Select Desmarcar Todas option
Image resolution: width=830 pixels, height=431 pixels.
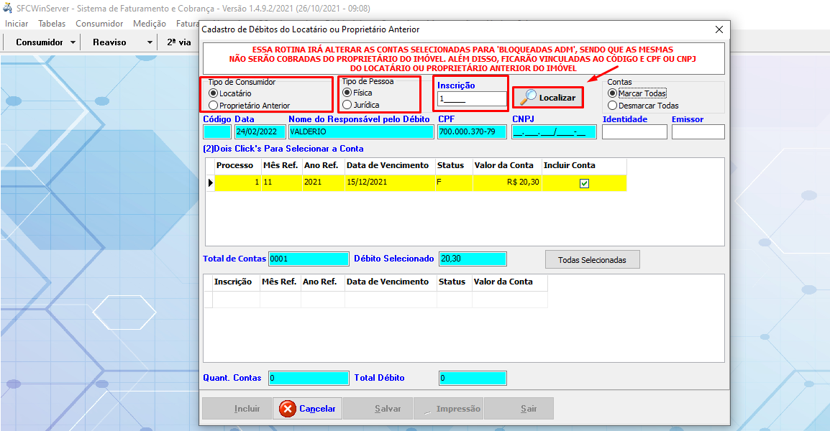click(613, 106)
